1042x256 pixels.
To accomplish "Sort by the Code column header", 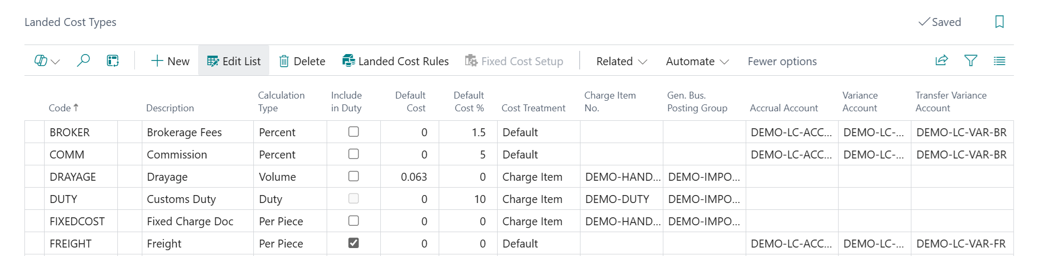I will [x=60, y=108].
